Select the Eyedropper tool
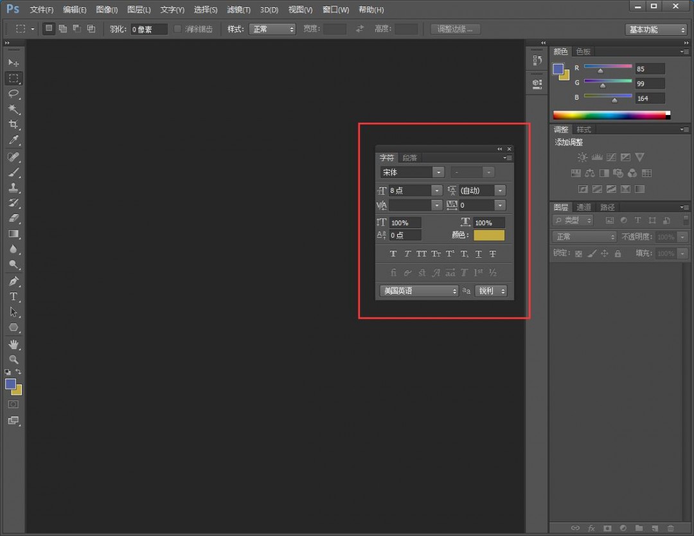This screenshot has height=536, width=694. pos(13,140)
